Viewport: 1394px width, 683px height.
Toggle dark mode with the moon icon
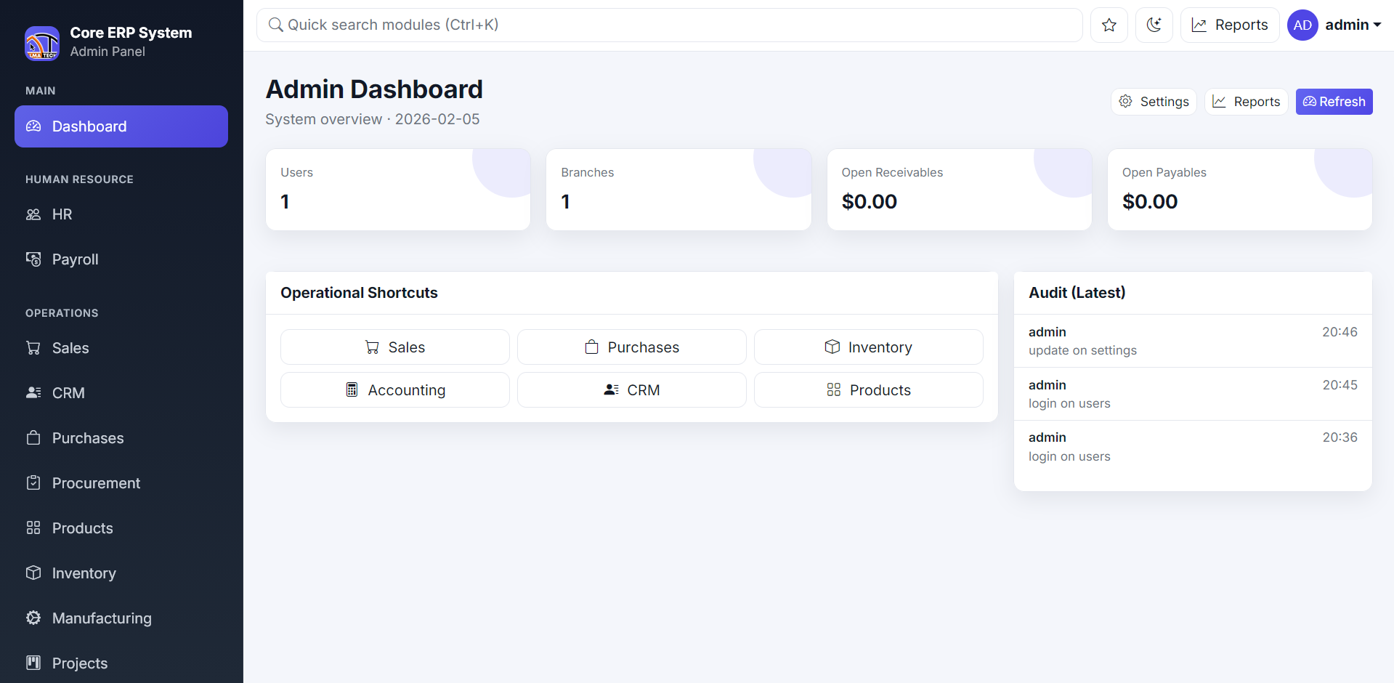(x=1154, y=24)
